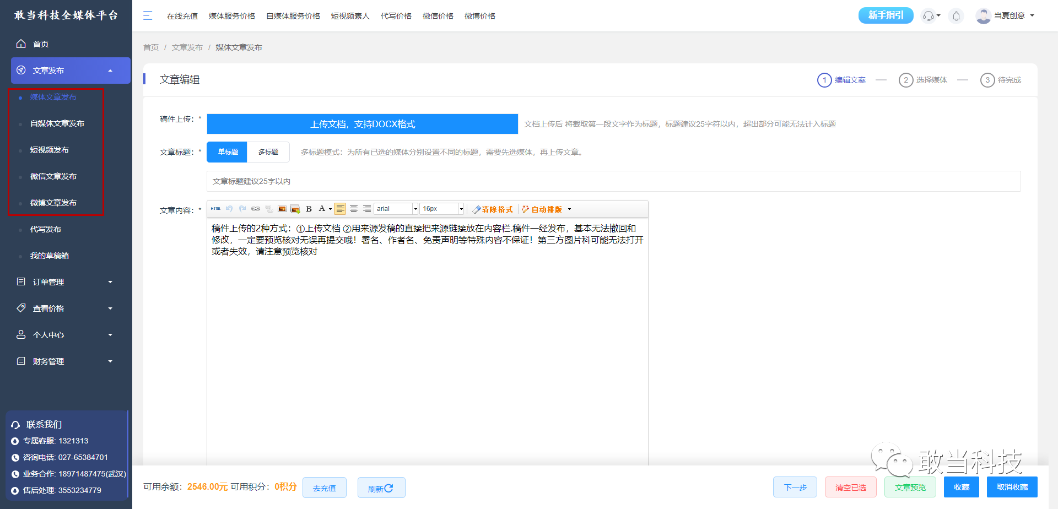Image resolution: width=1058 pixels, height=509 pixels.
Task: Click 上传文档 upload DOCX button
Action: click(x=363, y=124)
